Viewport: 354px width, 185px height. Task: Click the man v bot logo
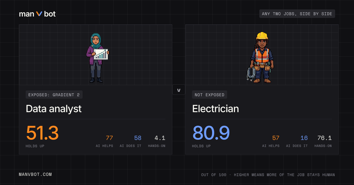point(37,14)
